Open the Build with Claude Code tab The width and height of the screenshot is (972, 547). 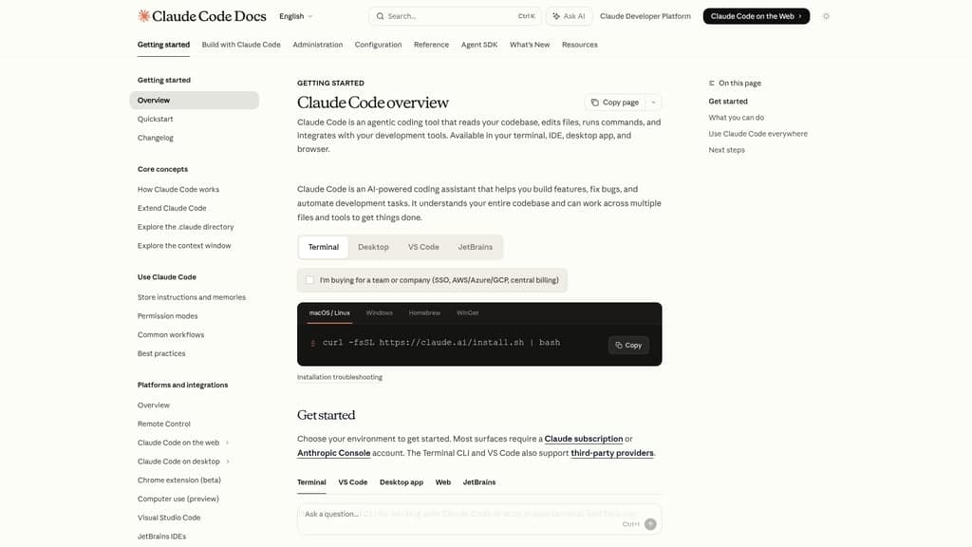[241, 45]
